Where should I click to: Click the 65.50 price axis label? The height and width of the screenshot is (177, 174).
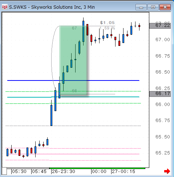pos(163,137)
